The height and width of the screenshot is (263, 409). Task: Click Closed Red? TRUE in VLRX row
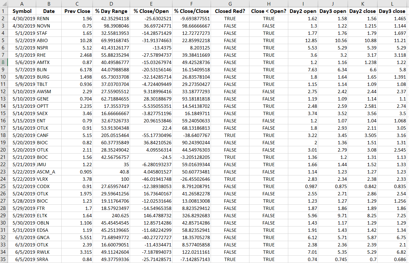pos(230,179)
